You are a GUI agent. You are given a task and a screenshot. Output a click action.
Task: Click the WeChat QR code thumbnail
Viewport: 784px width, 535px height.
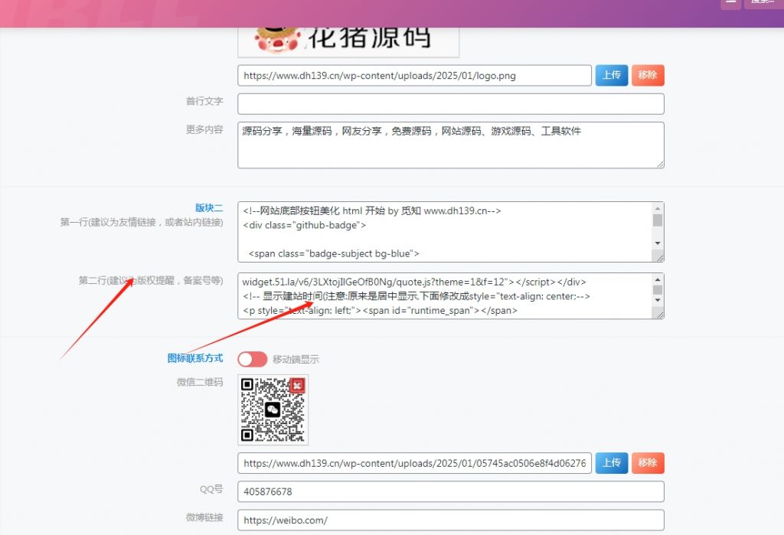click(273, 410)
